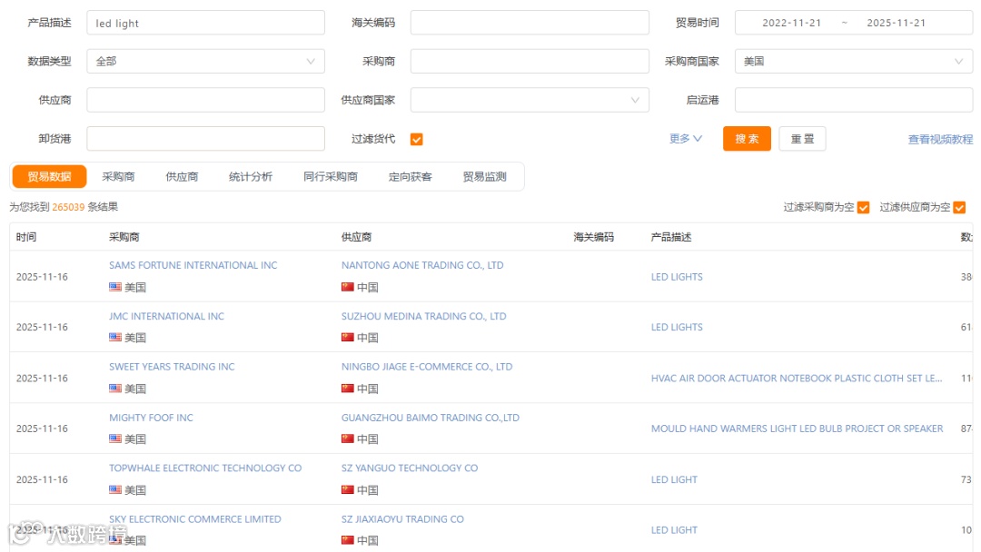Click the 产品描述 field containing led light

tap(206, 23)
